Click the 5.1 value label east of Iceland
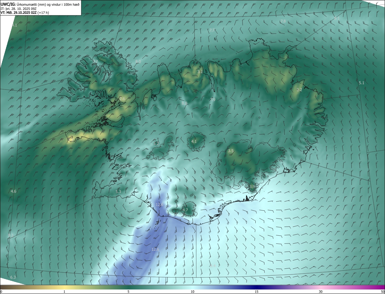 tap(362, 83)
